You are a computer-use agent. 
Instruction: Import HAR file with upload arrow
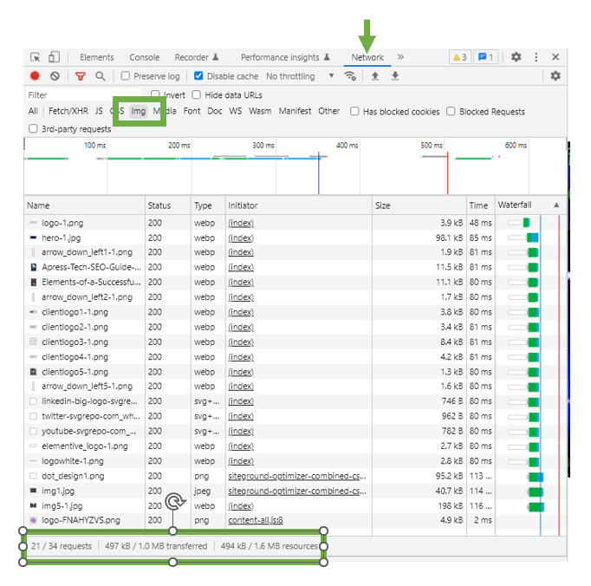375,76
